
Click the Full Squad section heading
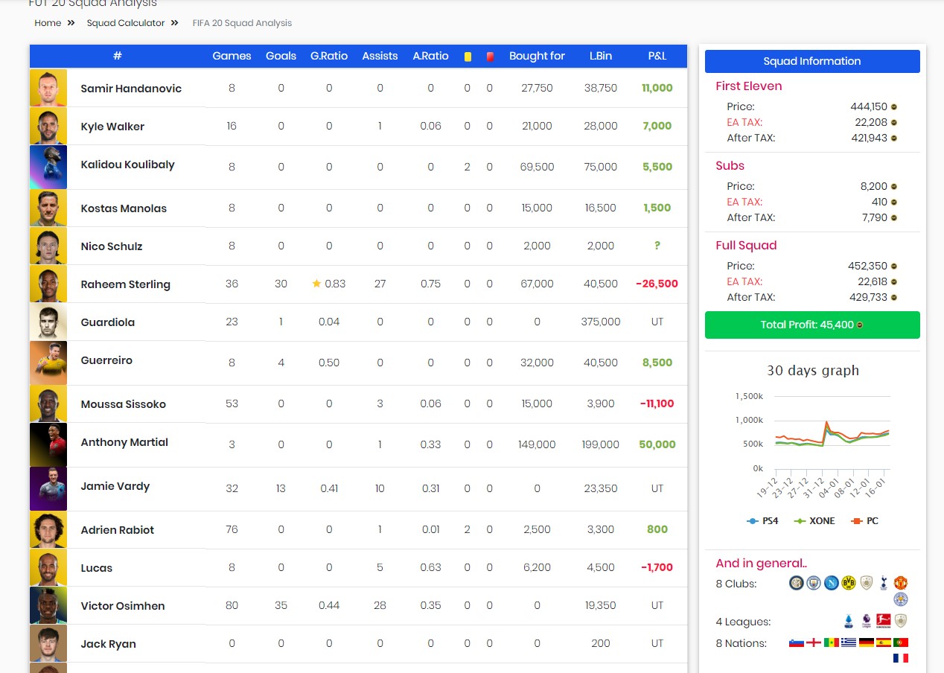(x=746, y=246)
